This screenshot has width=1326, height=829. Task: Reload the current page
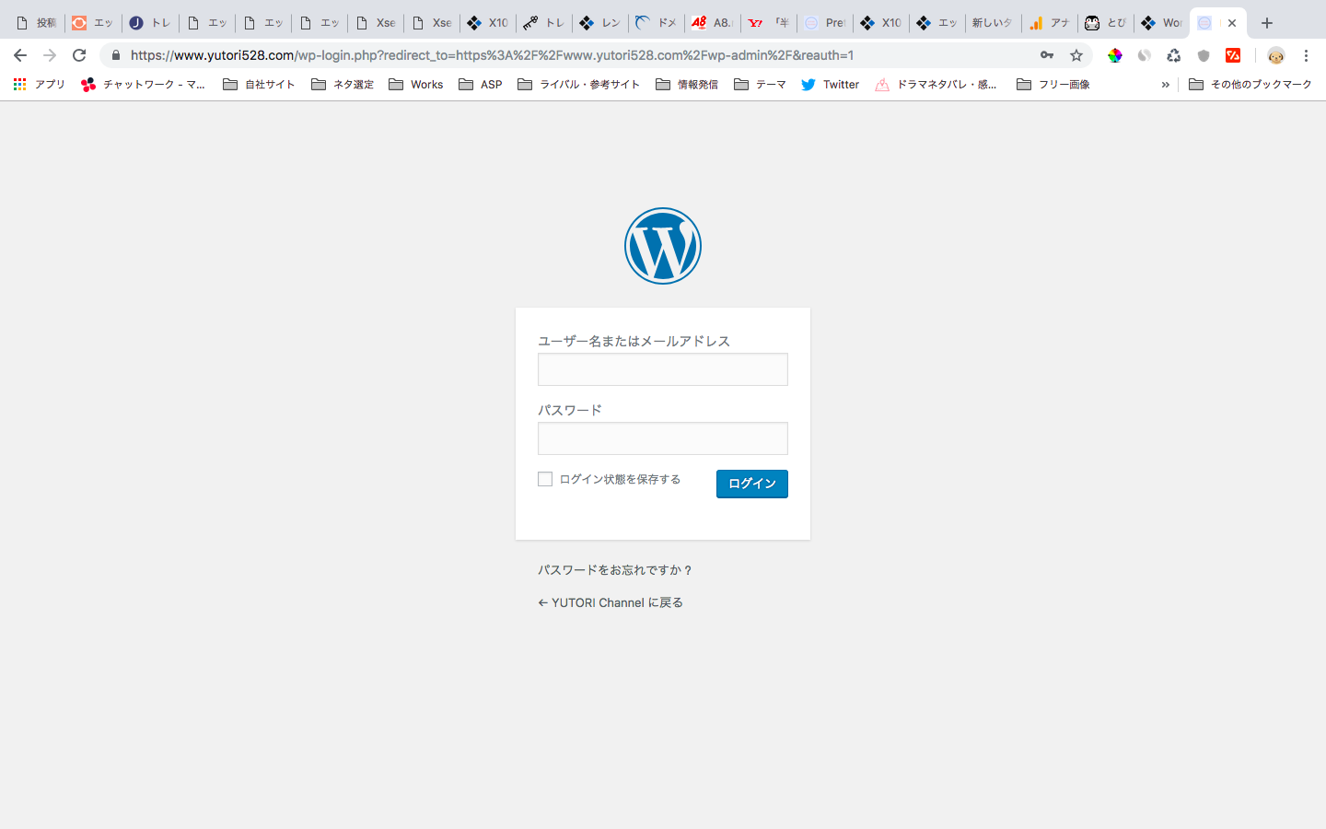click(79, 55)
